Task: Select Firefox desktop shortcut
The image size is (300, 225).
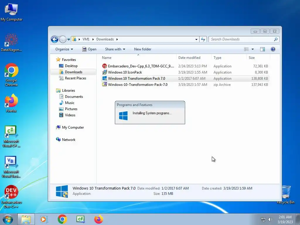Action: tap(11, 103)
